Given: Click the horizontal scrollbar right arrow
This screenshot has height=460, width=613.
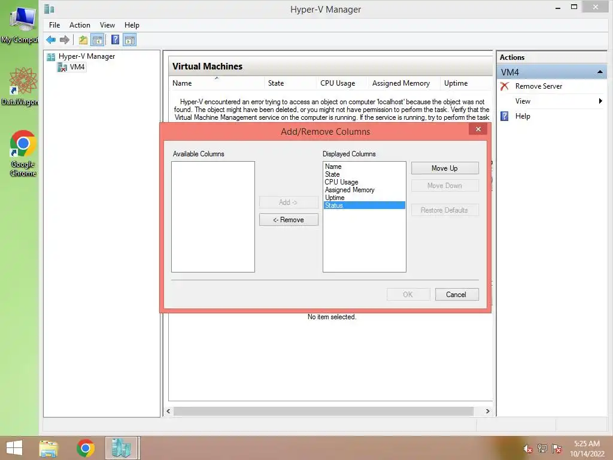Looking at the screenshot, I should (487, 411).
